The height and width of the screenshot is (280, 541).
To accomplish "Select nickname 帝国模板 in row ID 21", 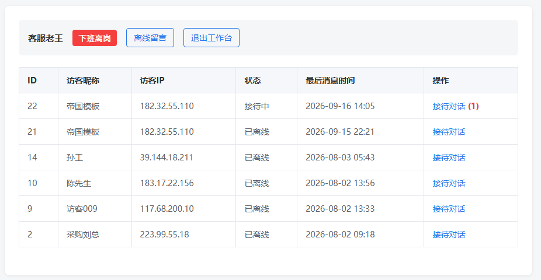I will click(x=83, y=132).
